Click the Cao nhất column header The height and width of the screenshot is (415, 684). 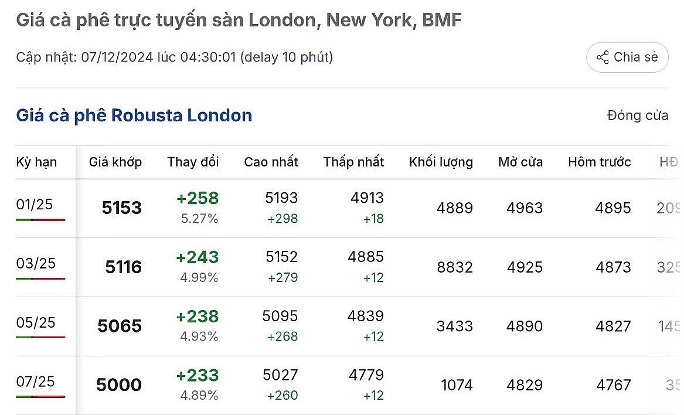[x=271, y=162]
